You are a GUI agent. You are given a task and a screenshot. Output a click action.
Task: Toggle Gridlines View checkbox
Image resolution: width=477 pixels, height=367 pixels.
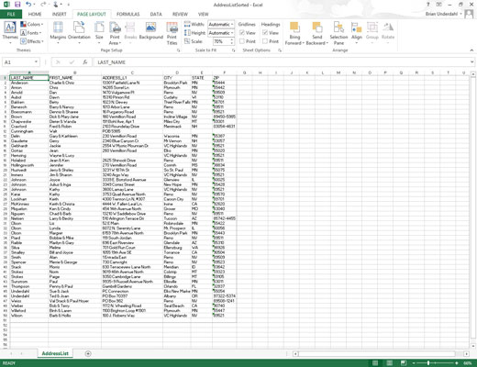[x=242, y=33]
